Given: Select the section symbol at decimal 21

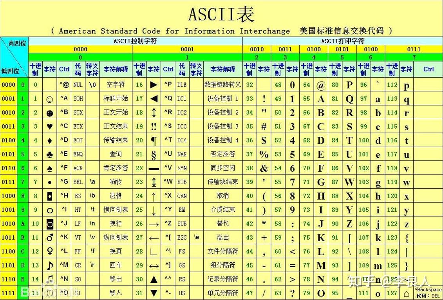Looking at the screenshot, I should pos(154,154).
